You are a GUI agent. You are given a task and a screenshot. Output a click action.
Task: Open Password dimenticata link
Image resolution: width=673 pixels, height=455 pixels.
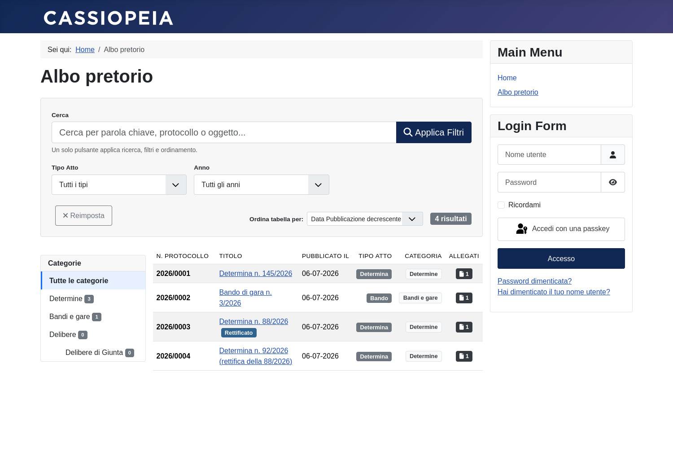534,281
